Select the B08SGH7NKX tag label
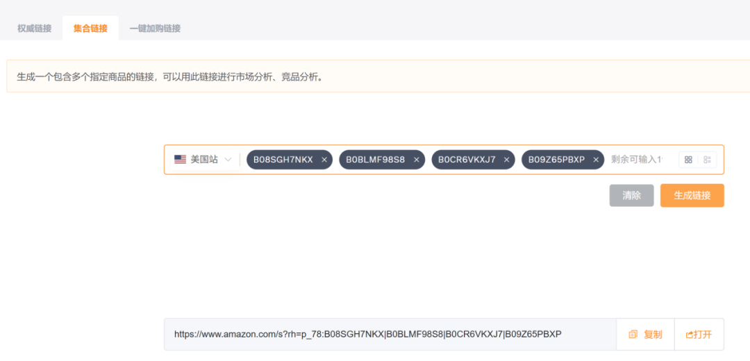Viewport: 750px width, 361px height. (x=283, y=160)
